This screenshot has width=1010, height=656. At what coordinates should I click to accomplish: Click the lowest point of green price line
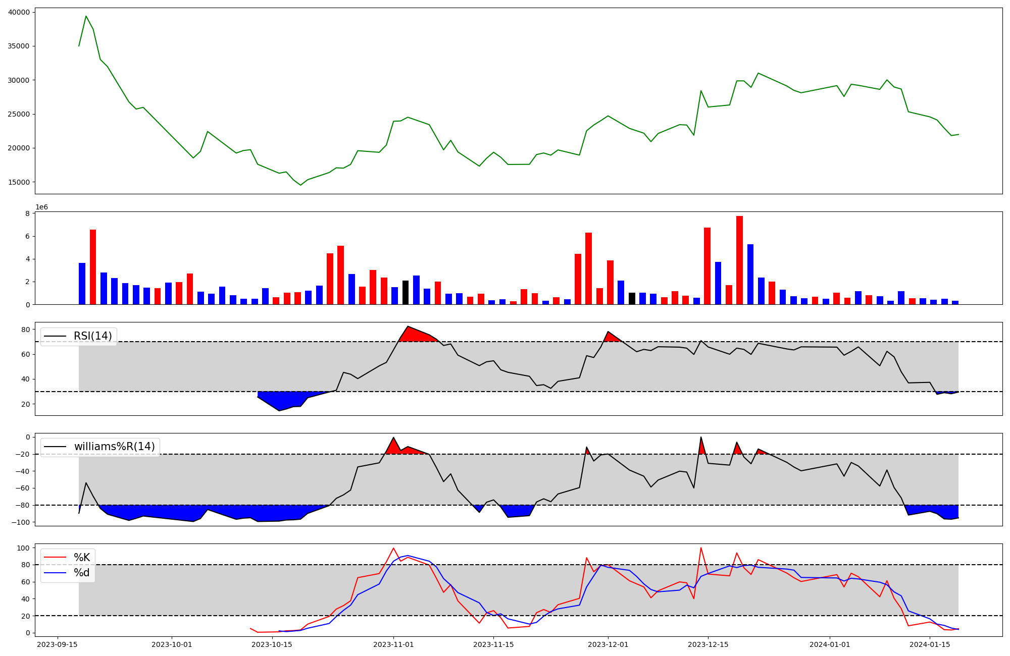[300, 185]
